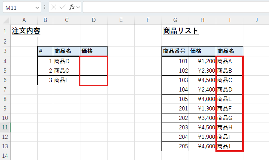
Task: Select row 11 header
Action: click(x=5, y=127)
